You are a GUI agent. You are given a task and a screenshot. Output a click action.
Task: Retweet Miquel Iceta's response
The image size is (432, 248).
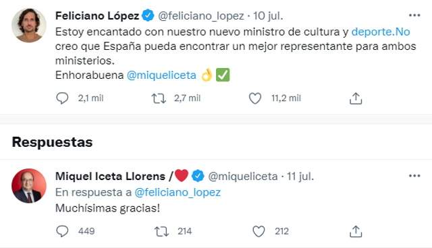tap(161, 231)
